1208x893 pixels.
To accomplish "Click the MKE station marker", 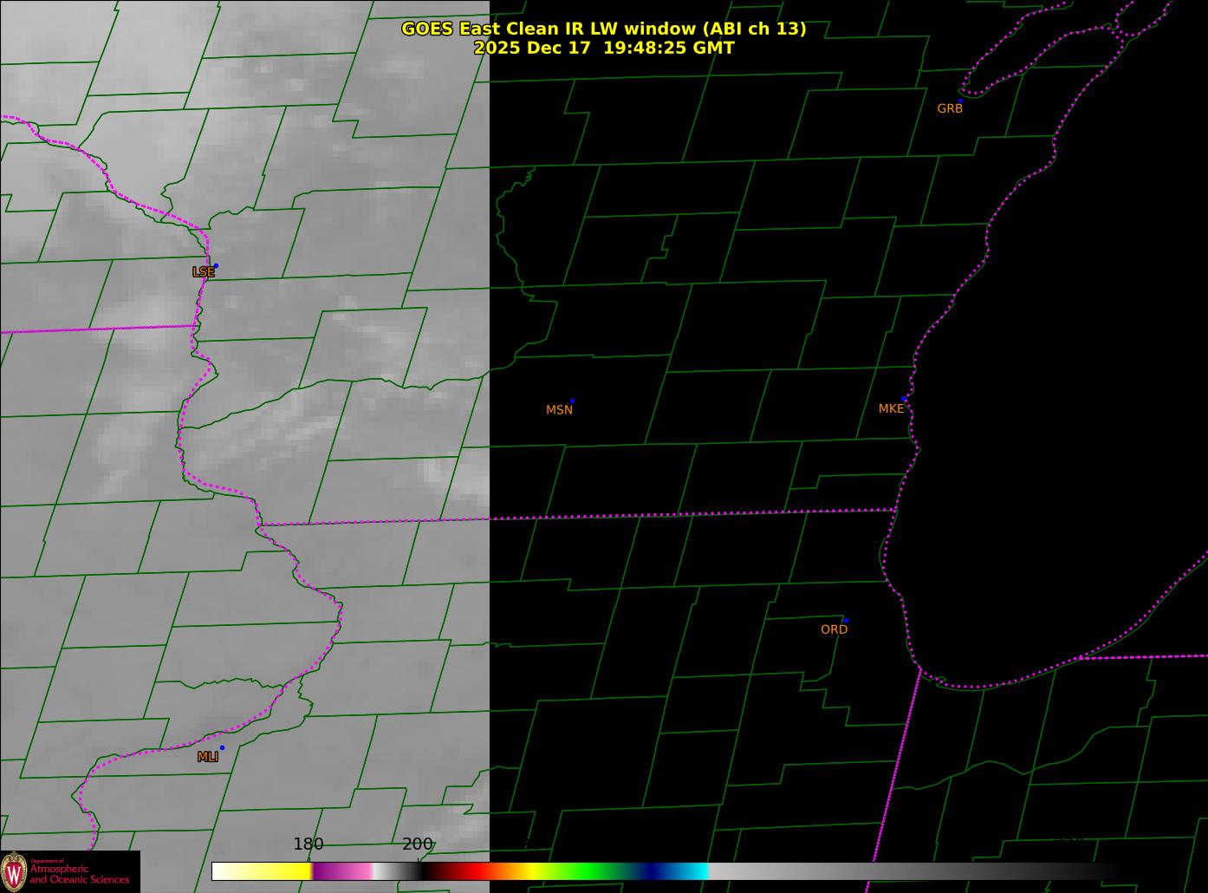I will [x=904, y=399].
